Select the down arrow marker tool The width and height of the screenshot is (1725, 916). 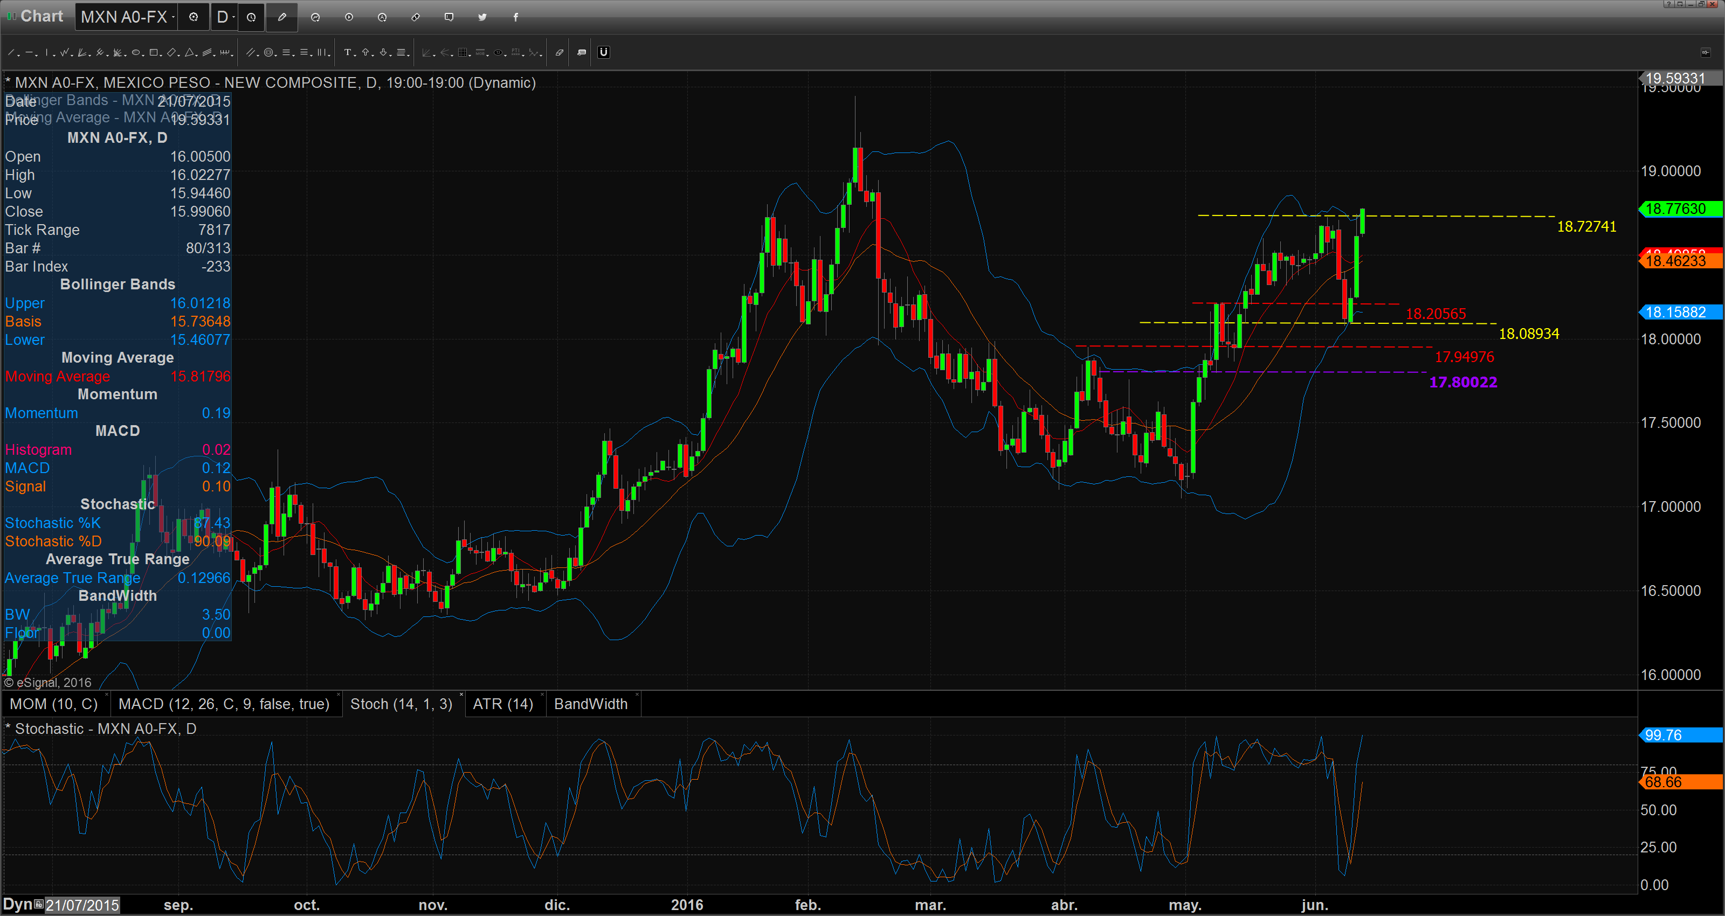click(x=383, y=52)
